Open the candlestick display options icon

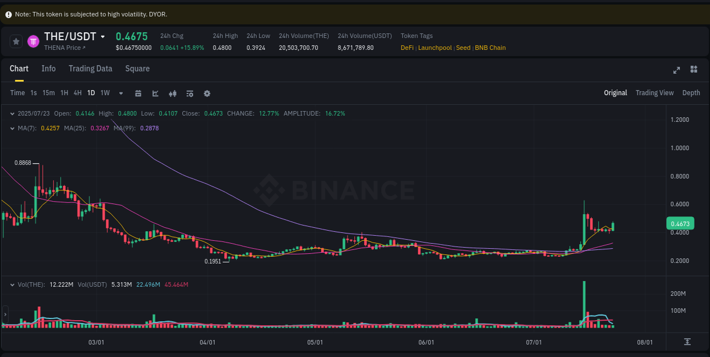[x=173, y=92]
